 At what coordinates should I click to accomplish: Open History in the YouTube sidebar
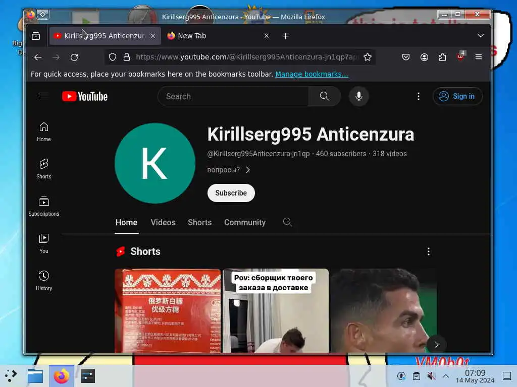coord(44,280)
